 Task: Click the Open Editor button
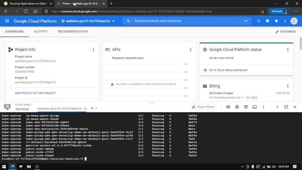coord(203,107)
